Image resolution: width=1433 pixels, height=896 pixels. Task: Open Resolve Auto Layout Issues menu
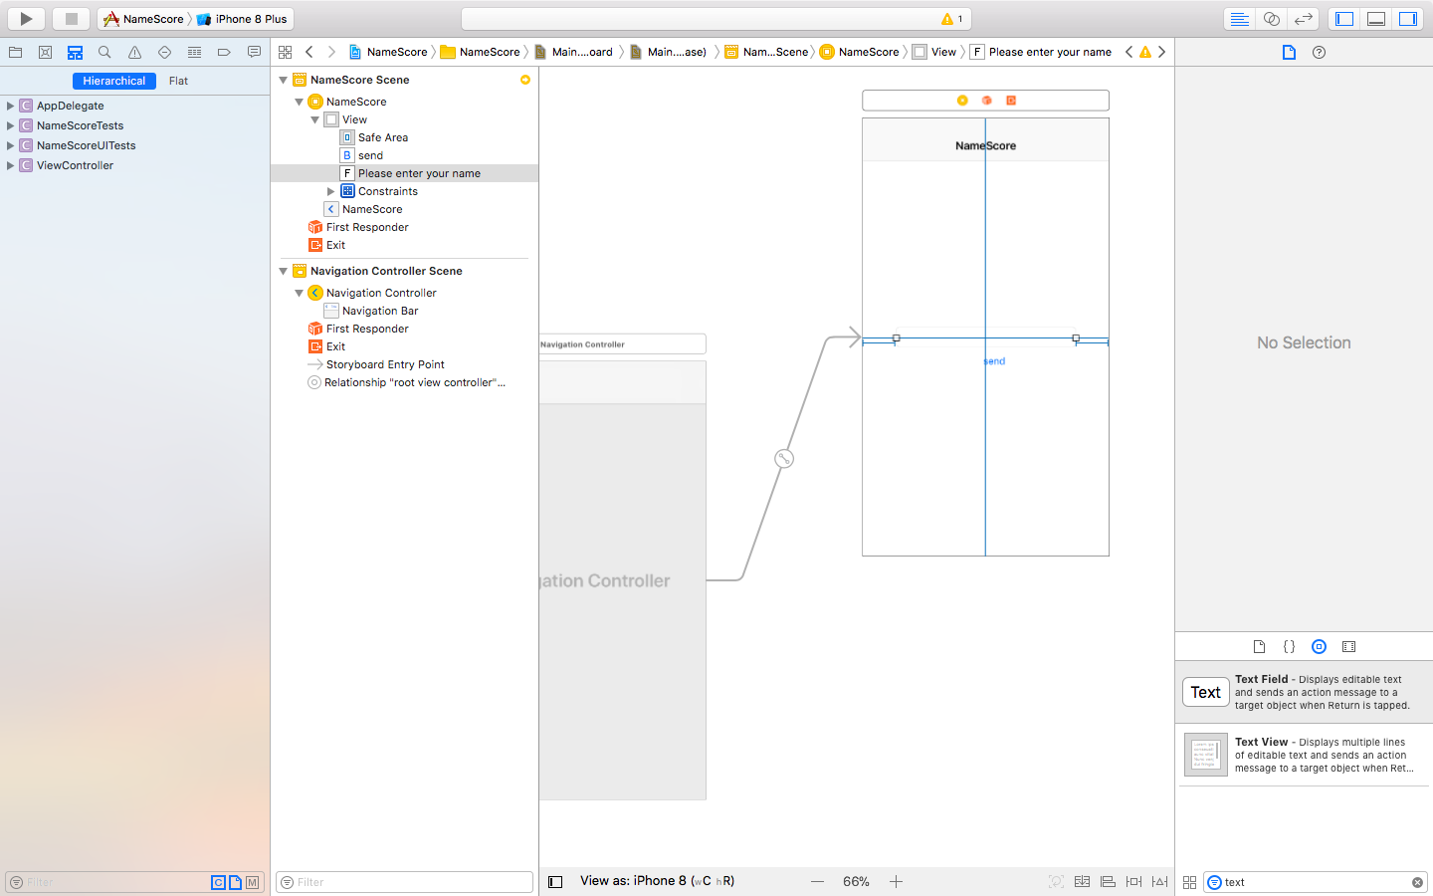coord(1159,881)
